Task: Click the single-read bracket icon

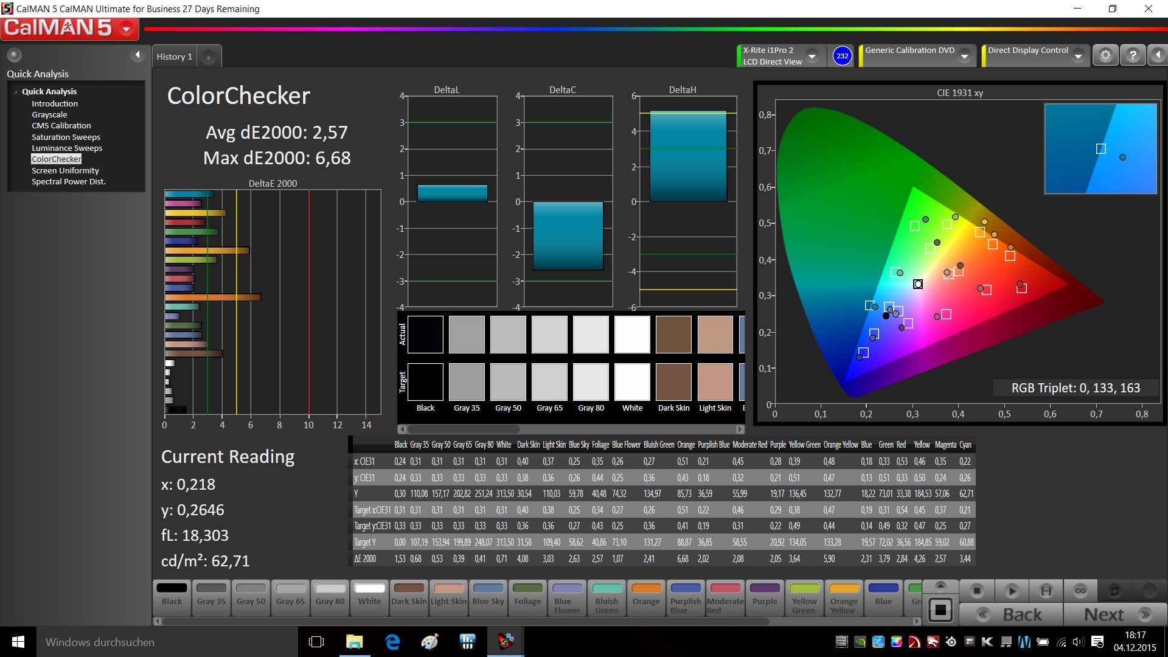Action: click(1046, 591)
